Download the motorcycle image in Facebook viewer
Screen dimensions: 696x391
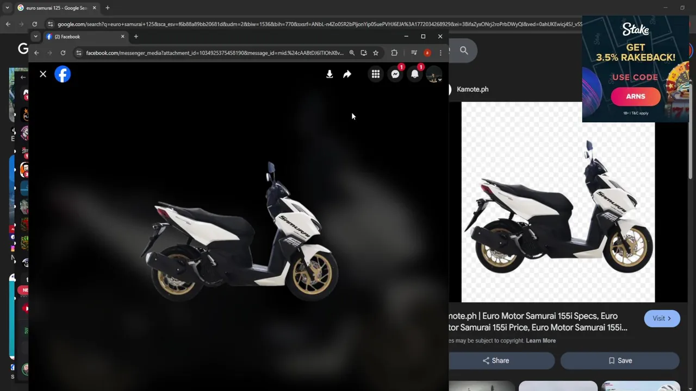pos(330,74)
